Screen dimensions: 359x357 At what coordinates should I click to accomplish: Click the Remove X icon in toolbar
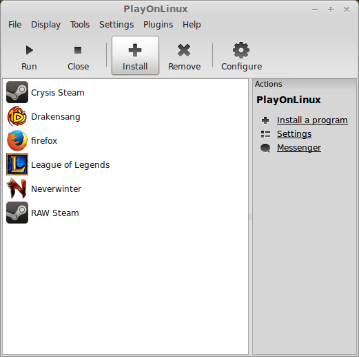click(x=184, y=50)
